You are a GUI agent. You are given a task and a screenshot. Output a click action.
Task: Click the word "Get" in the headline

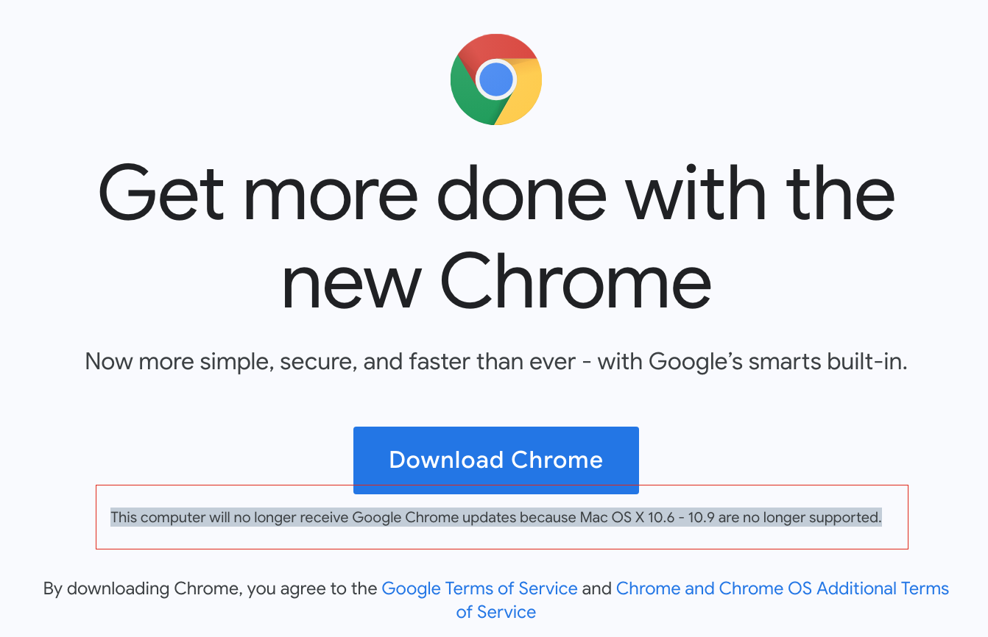160,193
